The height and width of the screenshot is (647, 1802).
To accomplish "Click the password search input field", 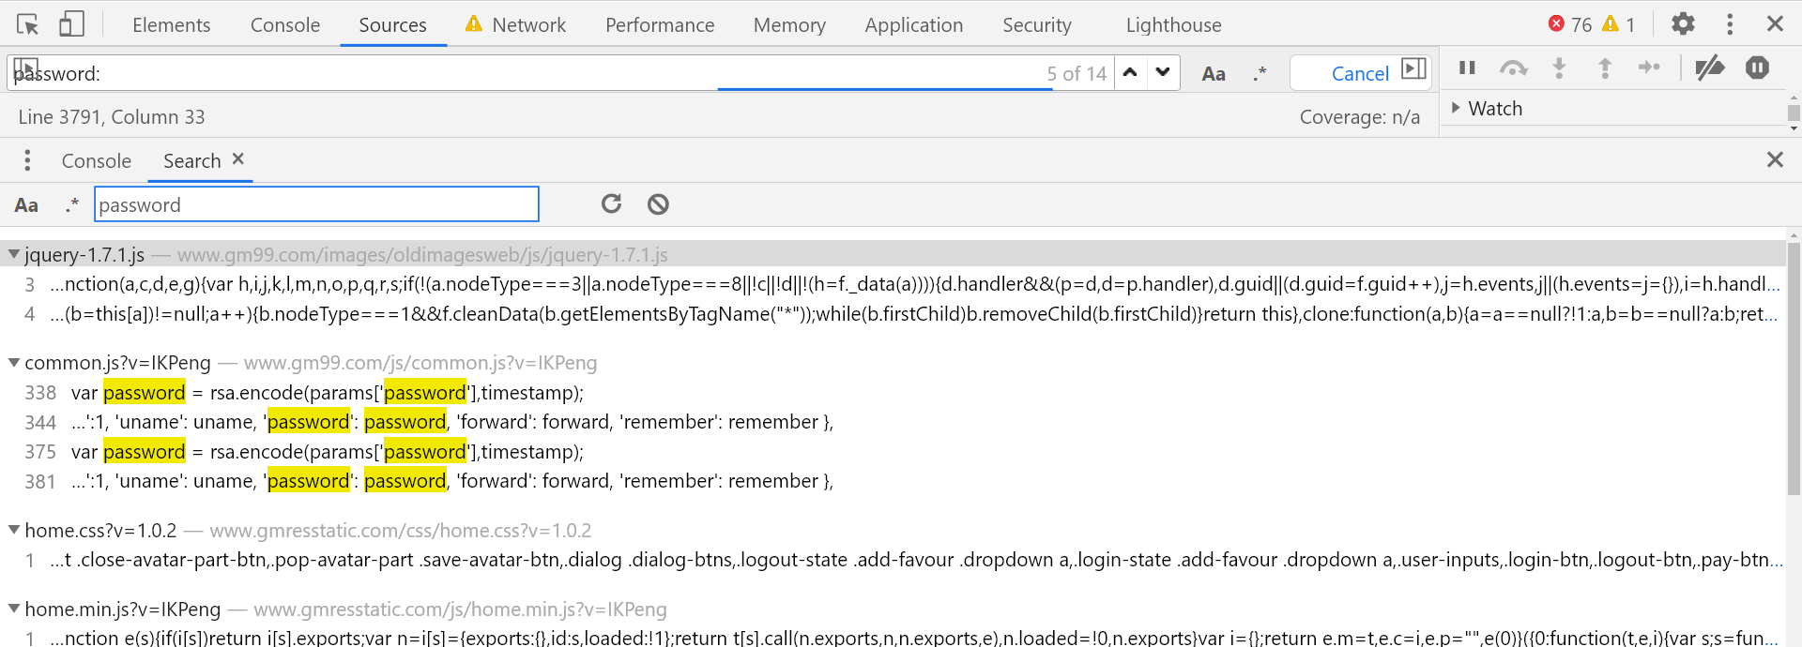I will (316, 204).
